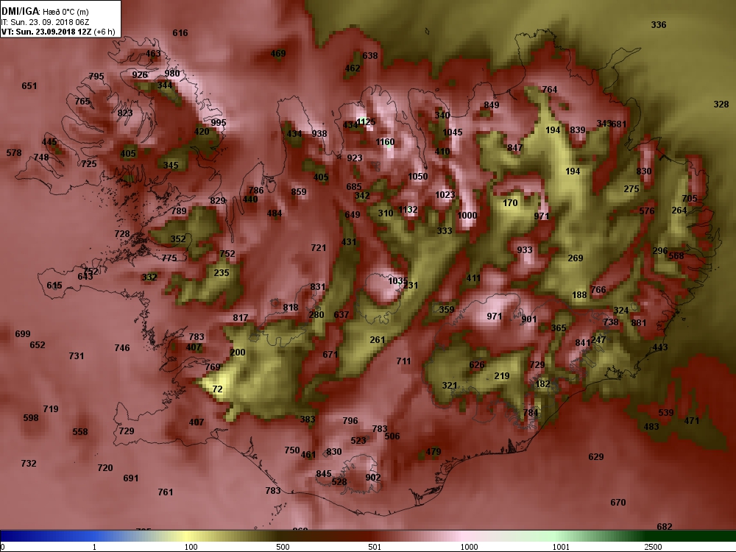Pick the value 746 on the map
Screen dimensions: 736x552
click(122, 348)
